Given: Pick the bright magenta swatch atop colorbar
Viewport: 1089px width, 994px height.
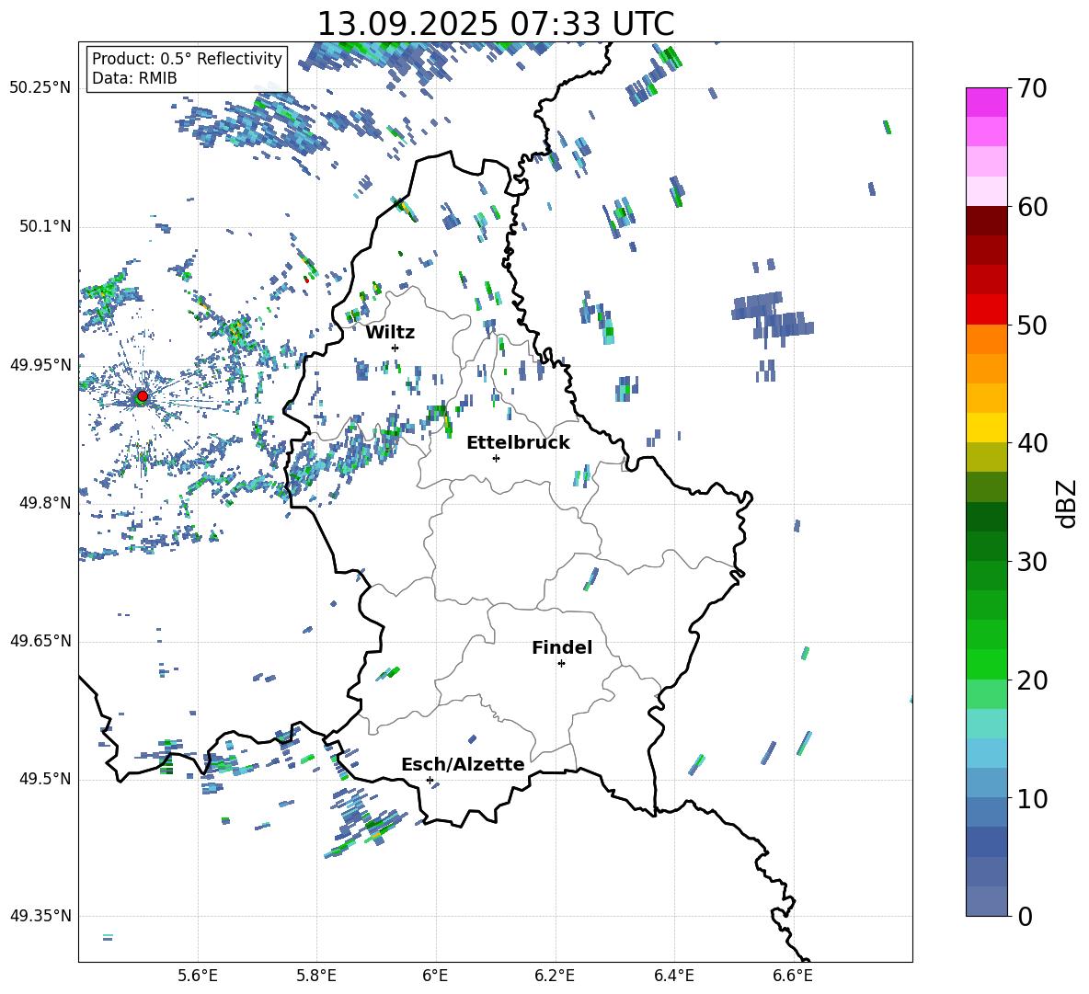Looking at the screenshot, I should coord(986,102).
